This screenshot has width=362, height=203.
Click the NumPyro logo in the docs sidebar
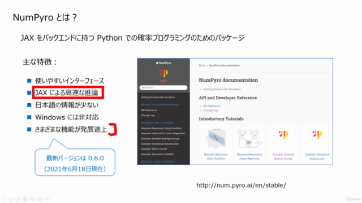tap(163, 73)
